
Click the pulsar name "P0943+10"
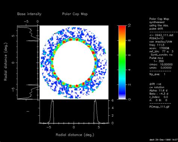coord(156,38)
